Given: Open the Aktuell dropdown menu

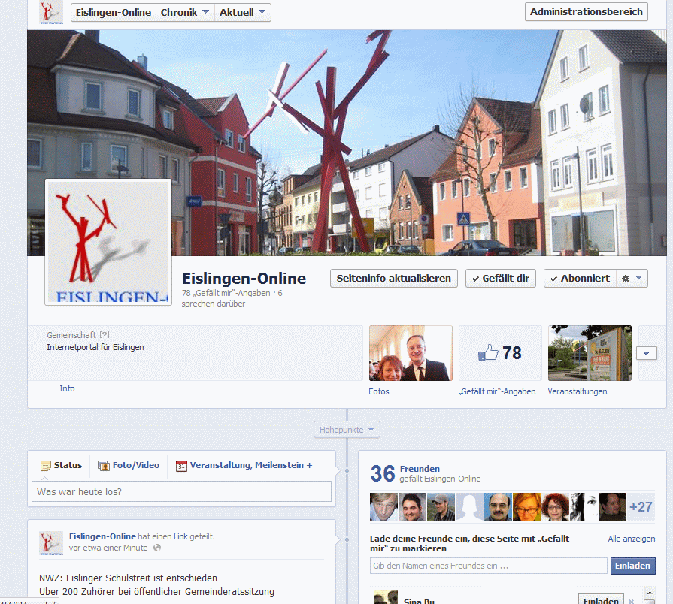Looking at the screenshot, I should tap(242, 12).
